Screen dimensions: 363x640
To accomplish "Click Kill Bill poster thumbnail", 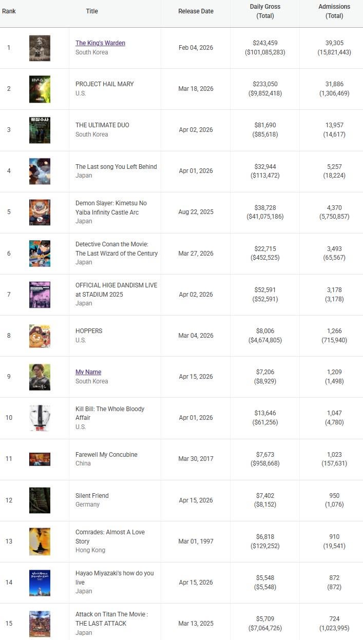I will (40, 418).
